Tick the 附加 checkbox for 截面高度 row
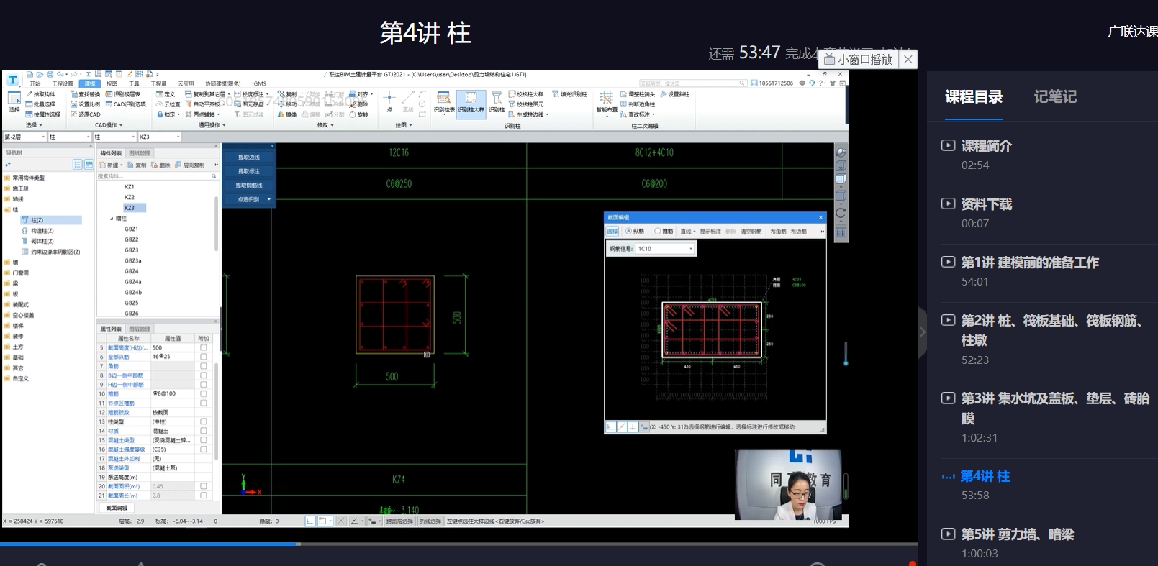1158x566 pixels. [204, 347]
